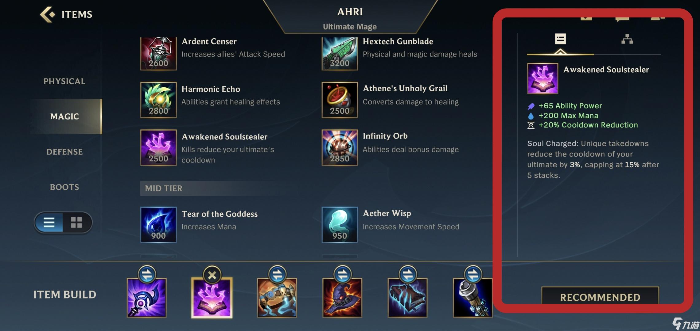Select the Hextech Gunblade item icon
This screenshot has height=331, width=700.
340,53
